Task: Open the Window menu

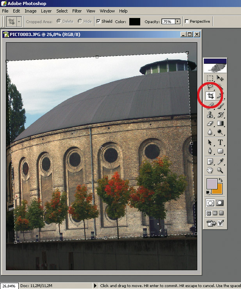Action: pos(107,11)
